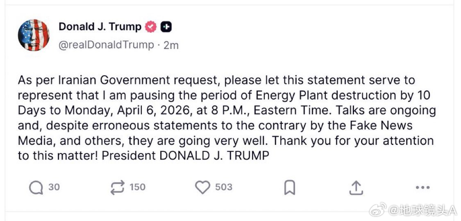Click the ReTruth repost arrows icon
Screen dimensions: 461x221
[x=117, y=187]
